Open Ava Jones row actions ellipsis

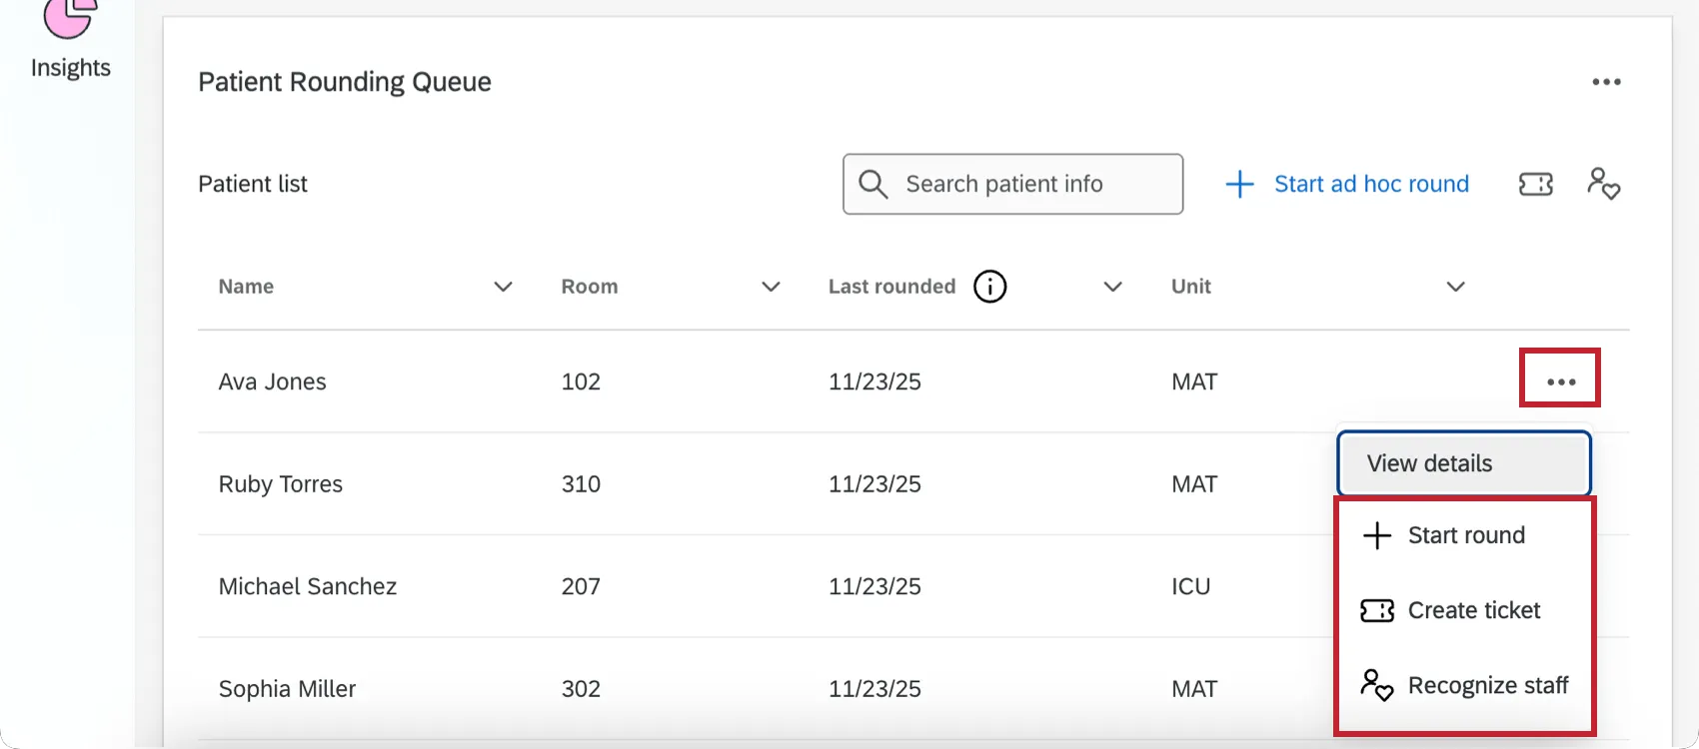(1560, 381)
